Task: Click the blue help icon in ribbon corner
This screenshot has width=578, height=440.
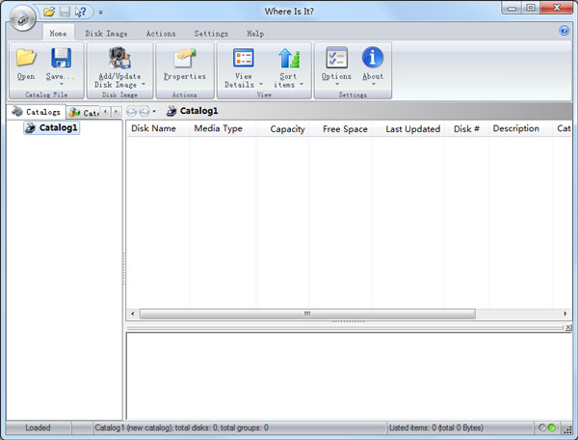Action: 564,30
